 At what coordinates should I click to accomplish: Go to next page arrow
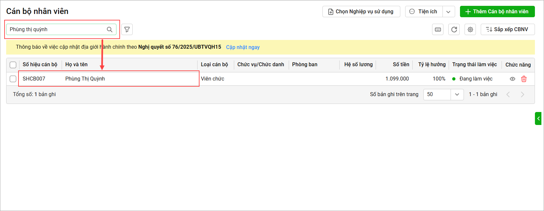tap(522, 94)
